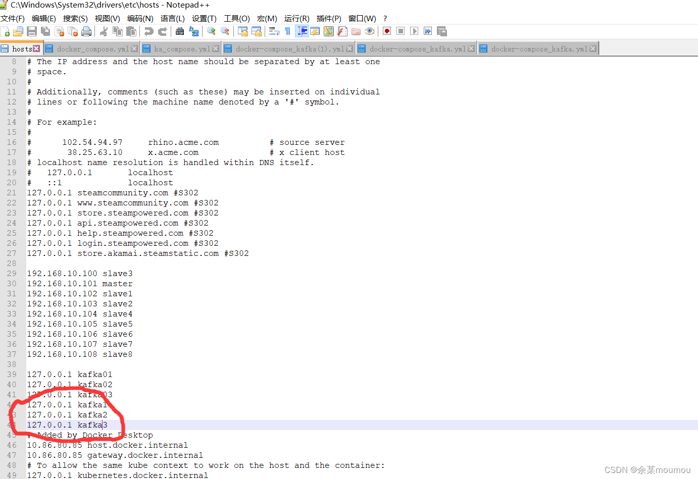This screenshot has height=479, width=698.
Task: Toggle synchronized horizontal scrolling
Action: 256,31
